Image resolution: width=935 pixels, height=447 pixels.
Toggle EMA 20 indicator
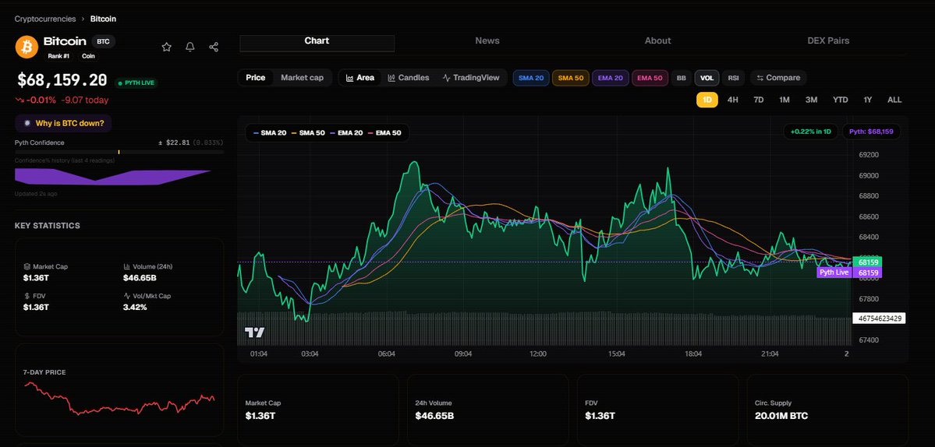click(x=611, y=78)
